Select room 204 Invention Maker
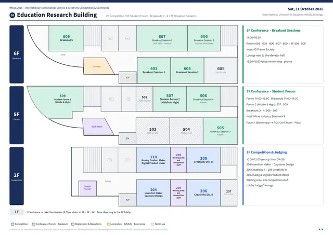333x235 pixels. click(x=153, y=192)
